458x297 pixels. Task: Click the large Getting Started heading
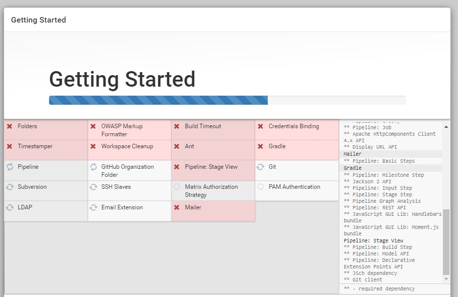(x=122, y=79)
